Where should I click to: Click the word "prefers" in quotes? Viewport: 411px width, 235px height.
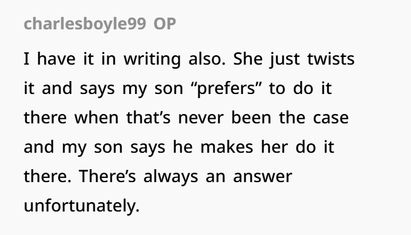227,89
